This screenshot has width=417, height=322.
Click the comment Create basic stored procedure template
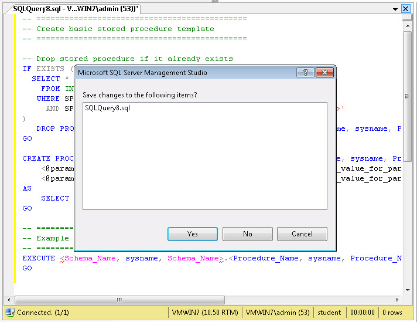[x=118, y=29]
